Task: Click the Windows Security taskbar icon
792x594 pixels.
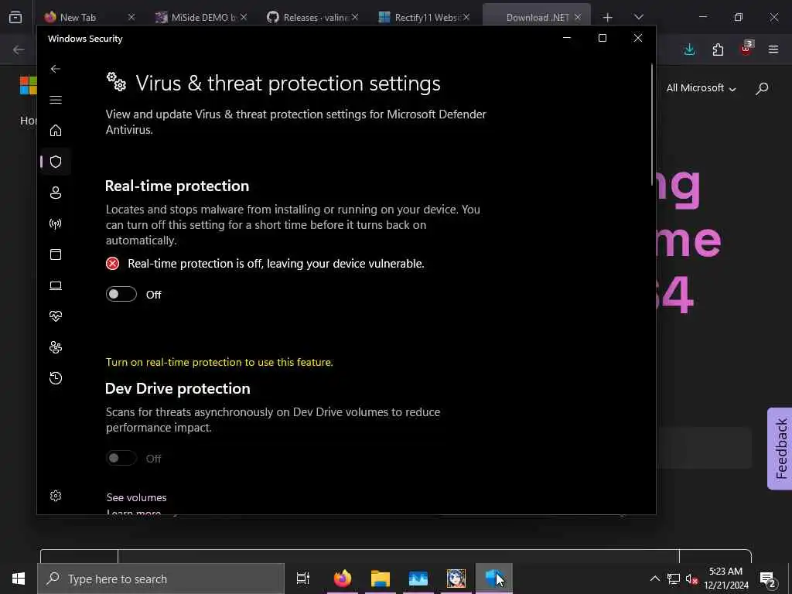Action: pyautogui.click(x=494, y=579)
